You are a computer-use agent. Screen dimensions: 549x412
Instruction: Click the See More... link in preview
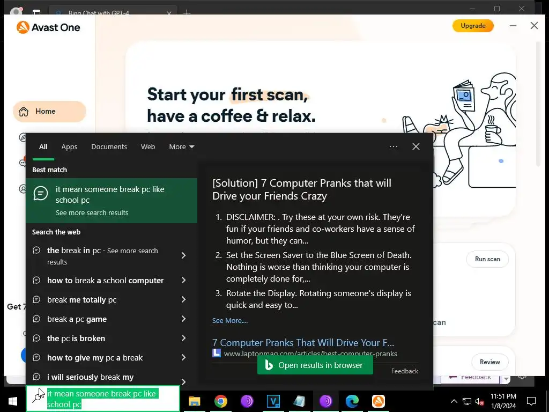tap(229, 321)
